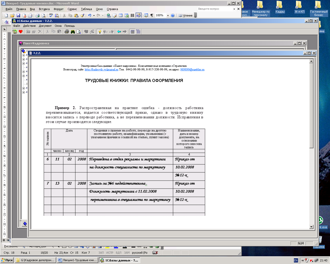Click the Print icon in Word toolbar

coord(37,15)
